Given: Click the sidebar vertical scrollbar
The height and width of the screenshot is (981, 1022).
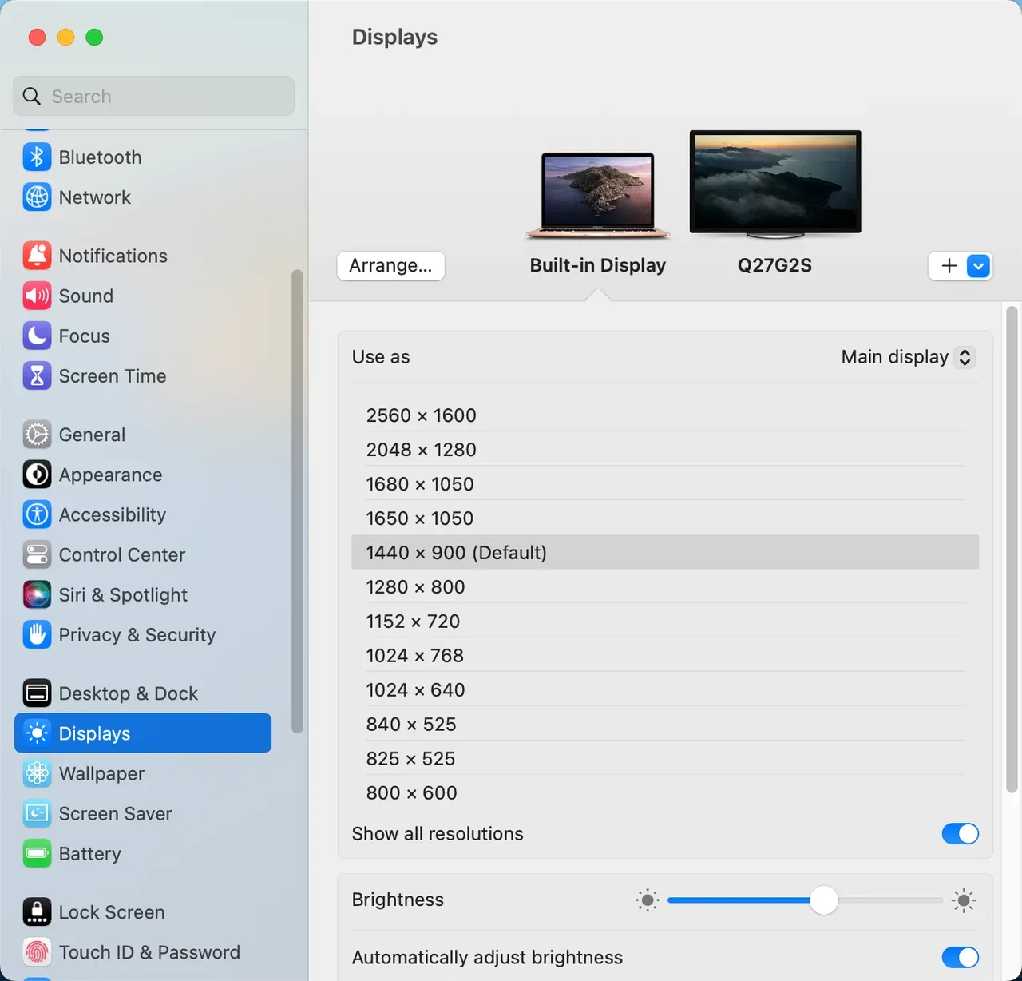Looking at the screenshot, I should (x=297, y=502).
